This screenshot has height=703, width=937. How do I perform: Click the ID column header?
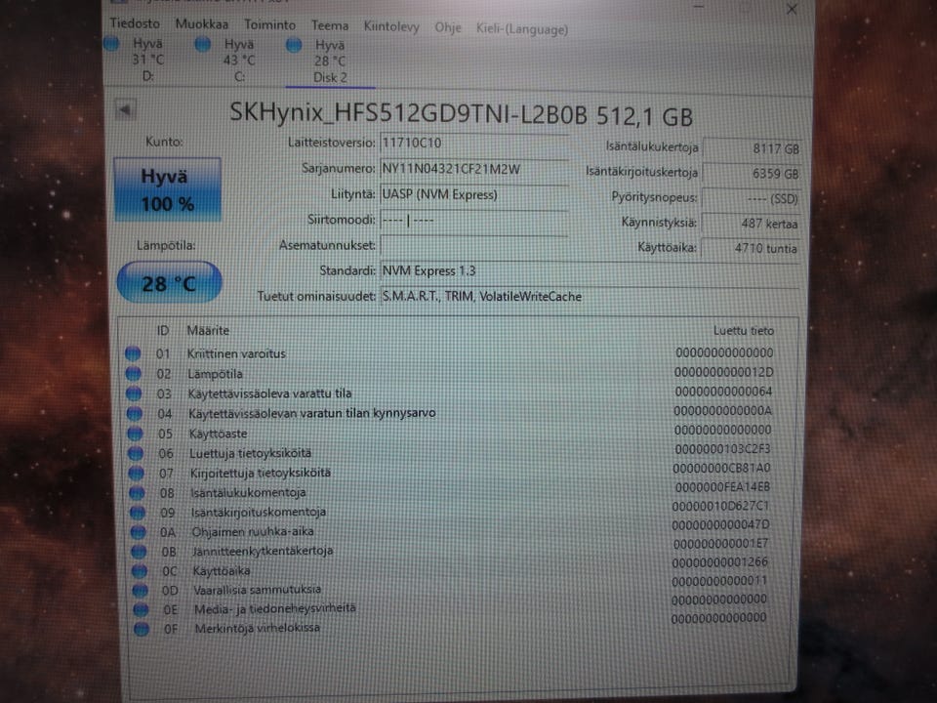click(163, 331)
